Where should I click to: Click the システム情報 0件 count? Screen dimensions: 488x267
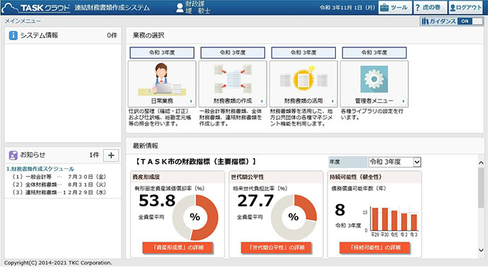pyautogui.click(x=112, y=35)
